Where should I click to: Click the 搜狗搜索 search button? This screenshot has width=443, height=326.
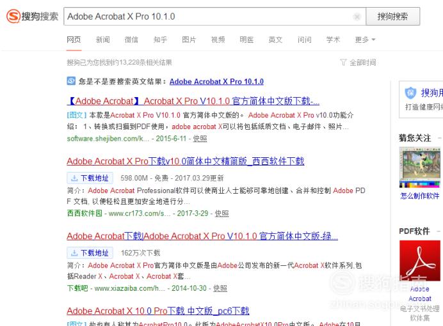pyautogui.click(x=392, y=17)
